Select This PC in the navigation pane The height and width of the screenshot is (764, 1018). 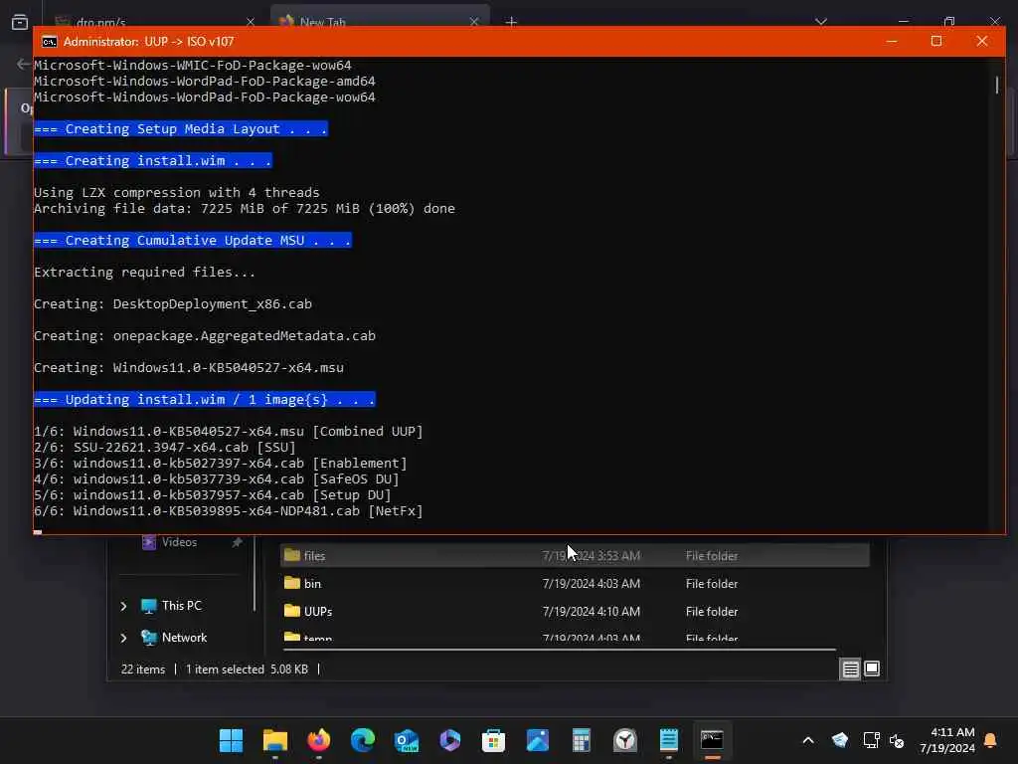[181, 606]
